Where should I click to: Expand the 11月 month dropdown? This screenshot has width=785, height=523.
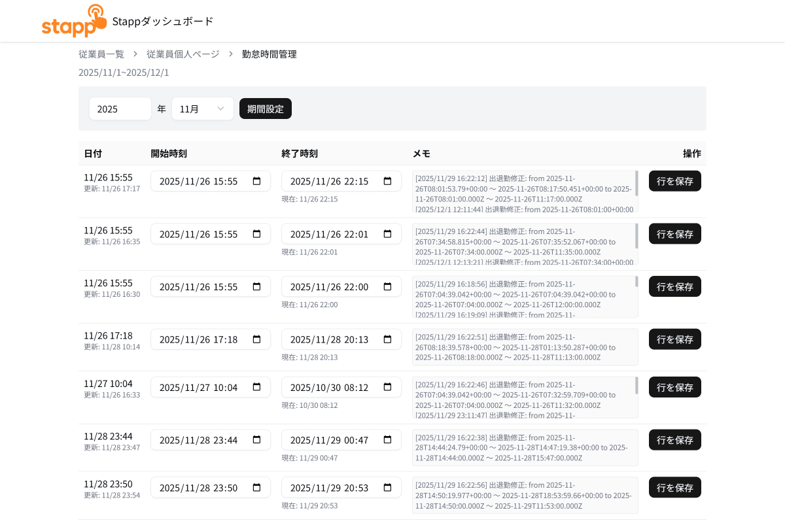(203, 109)
